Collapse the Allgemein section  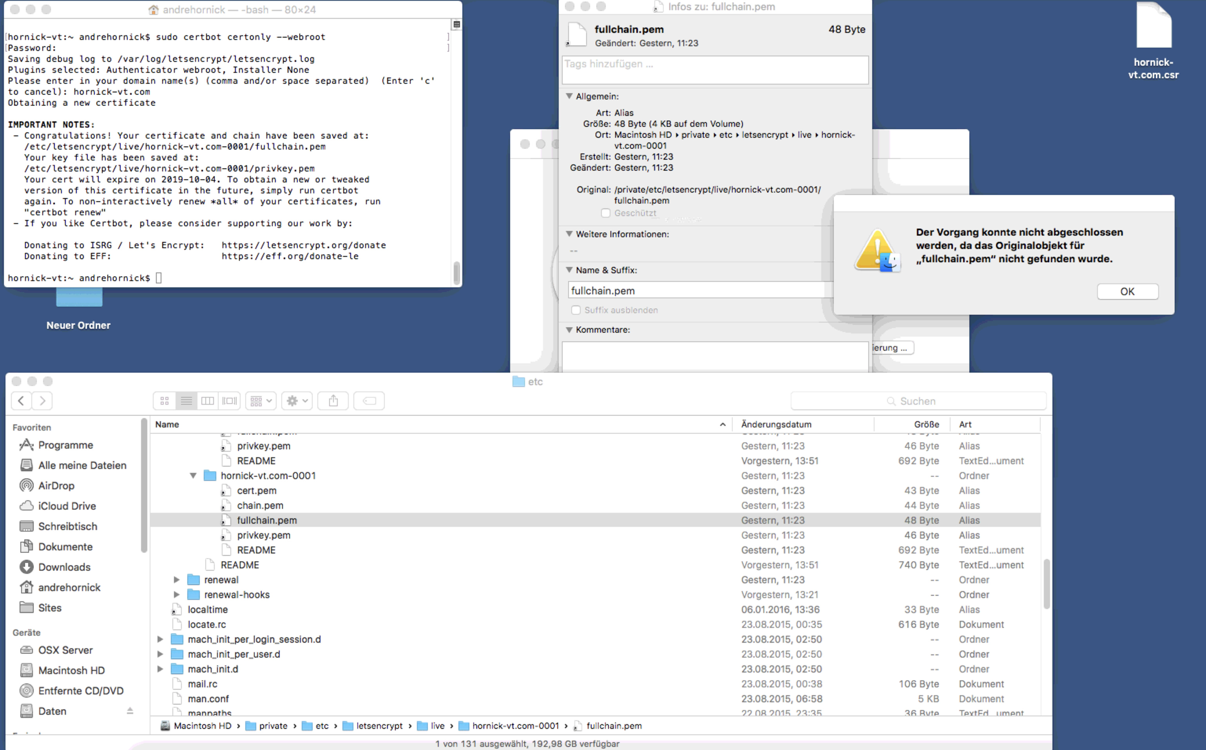coord(569,96)
